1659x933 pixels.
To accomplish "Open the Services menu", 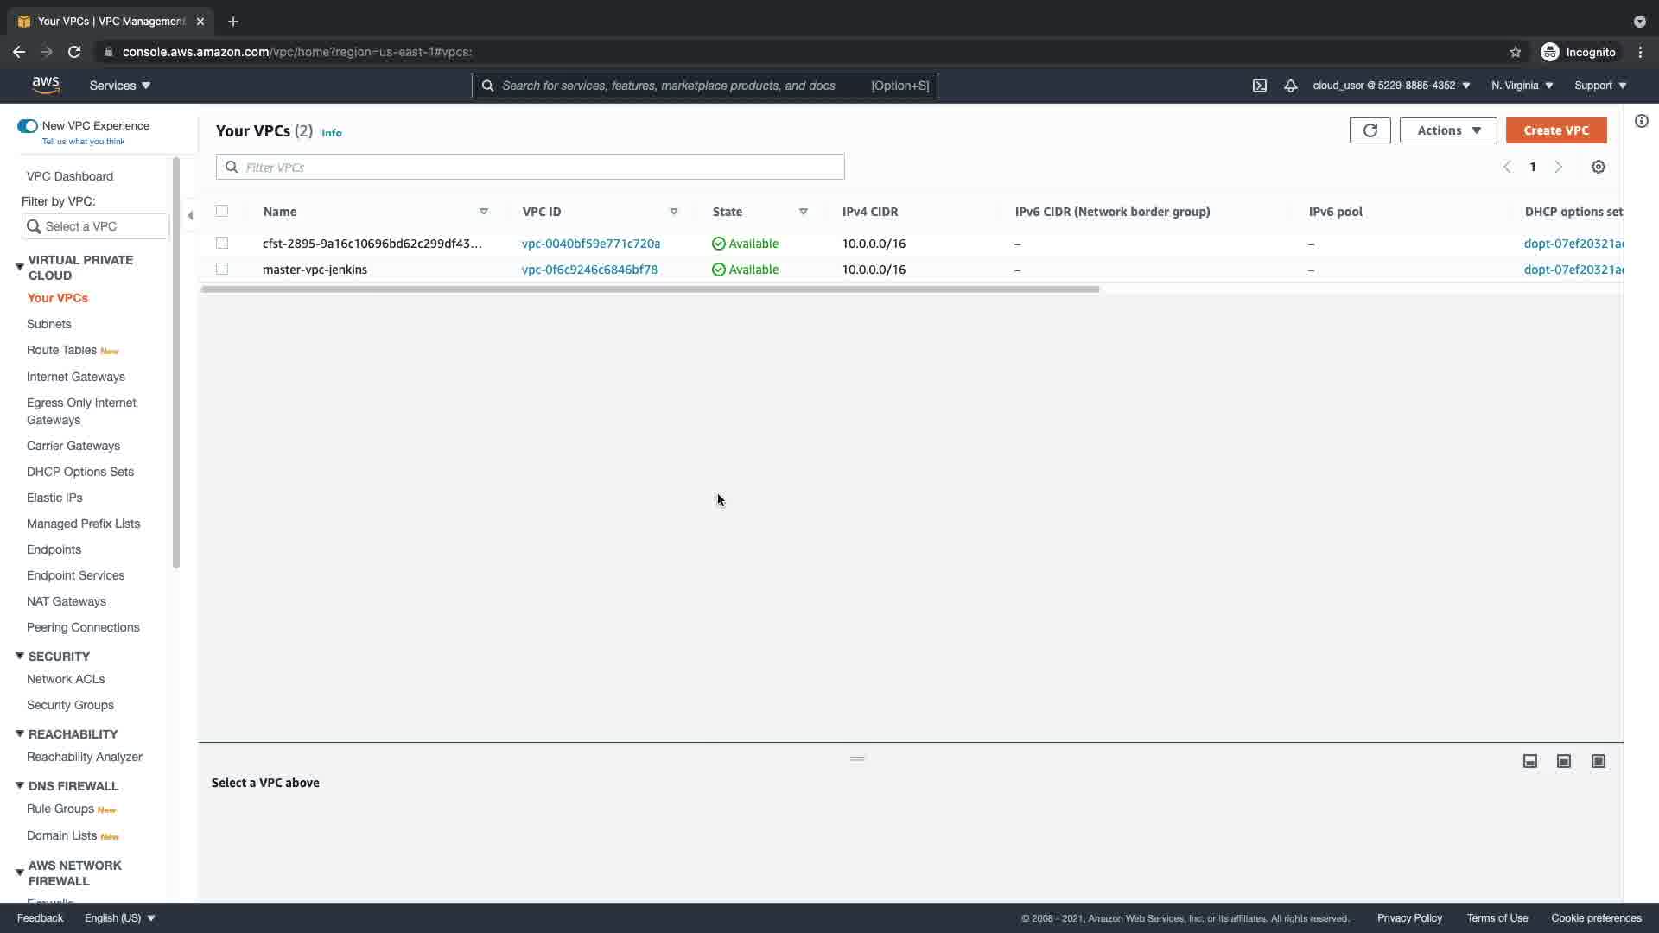I will coord(119,86).
